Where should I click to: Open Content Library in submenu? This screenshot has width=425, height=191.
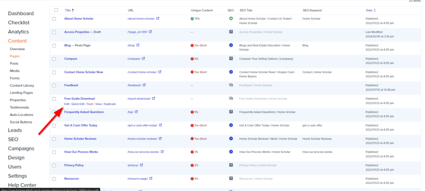pyautogui.click(x=22, y=85)
